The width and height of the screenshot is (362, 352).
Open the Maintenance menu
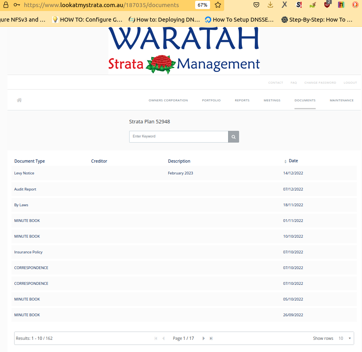(x=342, y=100)
